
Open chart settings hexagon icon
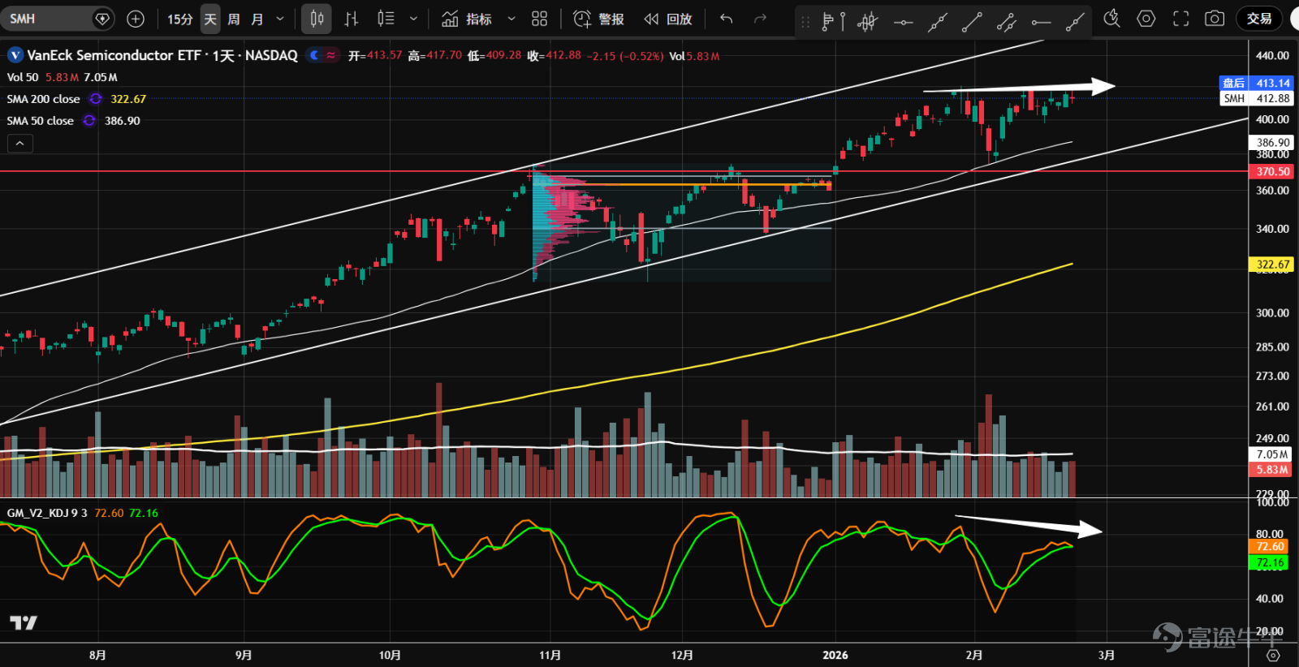pyautogui.click(x=1146, y=19)
